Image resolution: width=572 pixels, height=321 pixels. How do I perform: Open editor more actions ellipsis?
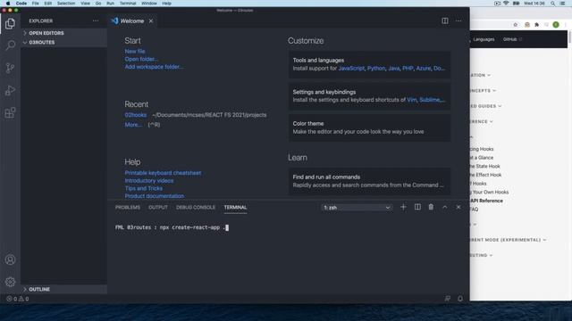coord(458,21)
